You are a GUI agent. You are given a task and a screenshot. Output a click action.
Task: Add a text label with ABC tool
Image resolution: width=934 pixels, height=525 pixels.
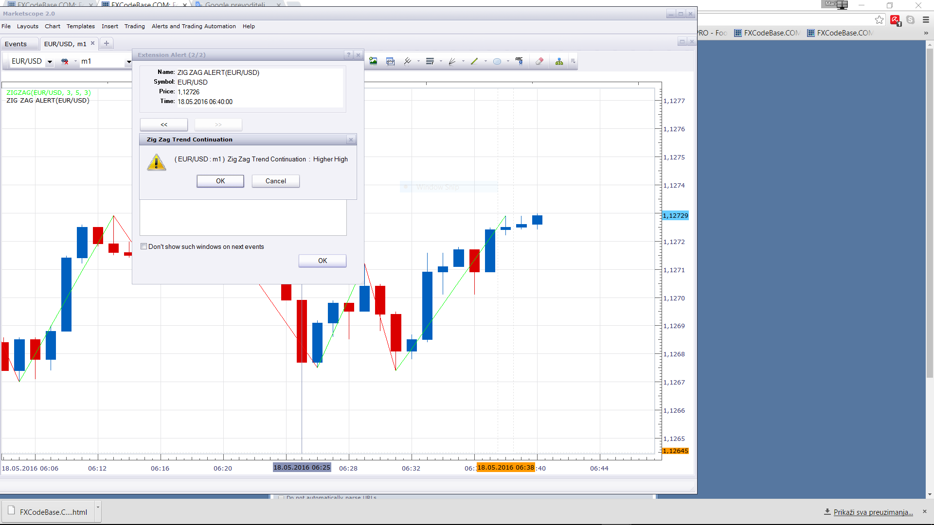519,61
